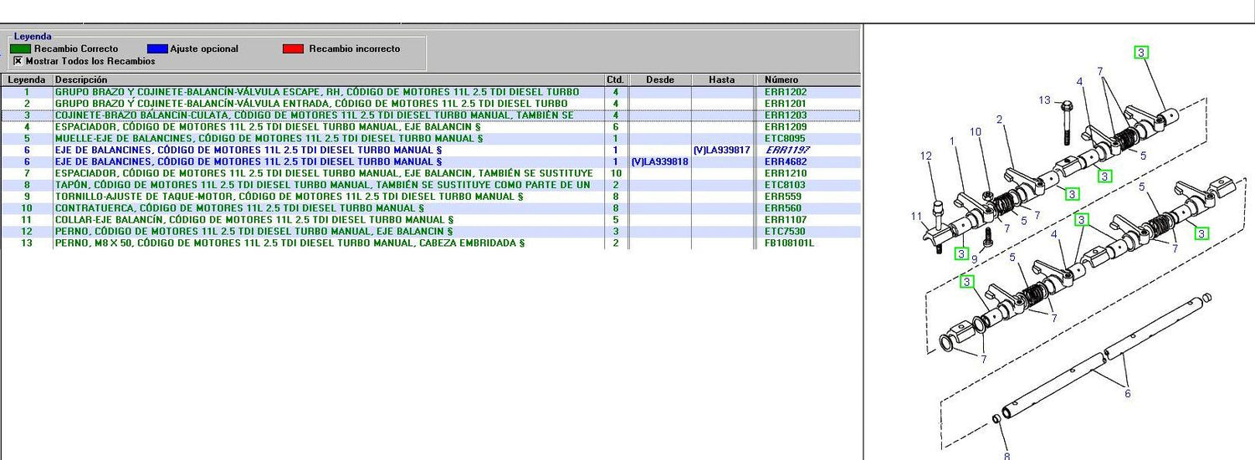Click callout 13 bolt in the diagram
The image size is (1255, 460).
coord(1044,100)
